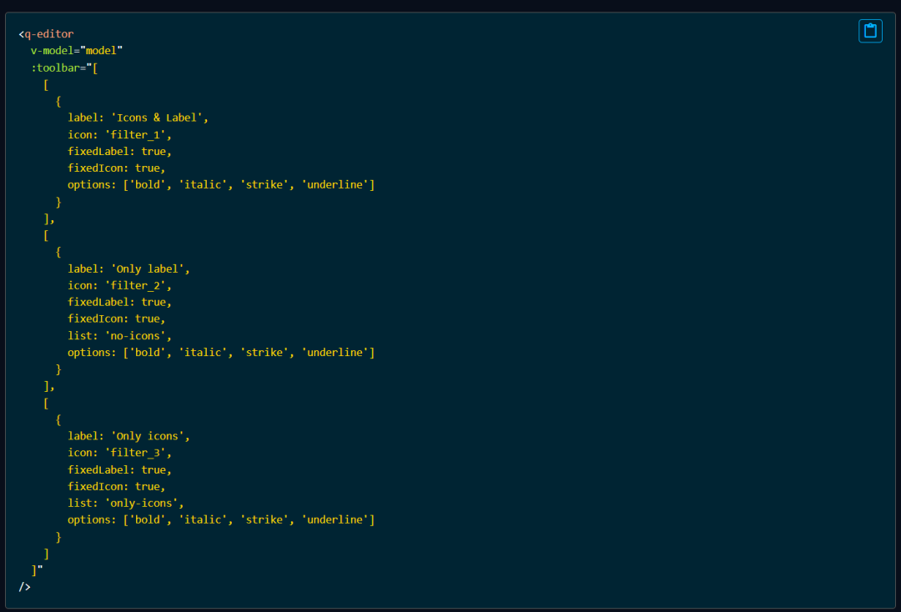The width and height of the screenshot is (901, 612).
Task: Click the label 'Only icons' line
Action: (128, 436)
